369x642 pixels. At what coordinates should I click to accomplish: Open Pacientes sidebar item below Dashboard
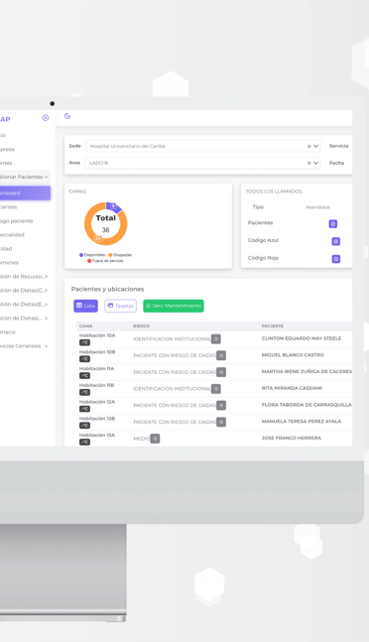click(x=9, y=207)
